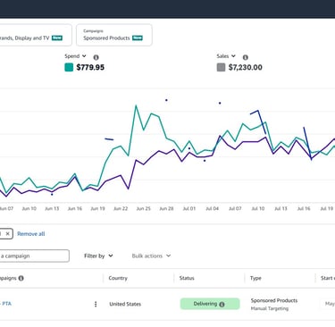Screen dimensions: 335x327
Task: Click New badge on Sponsored Products tab
Action: click(138, 38)
